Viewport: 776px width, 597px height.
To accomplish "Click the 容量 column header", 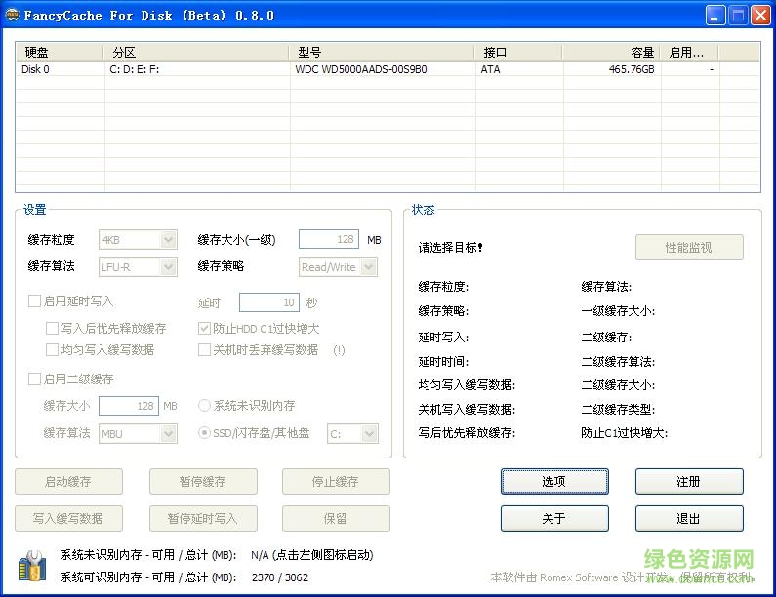I will click(611, 53).
